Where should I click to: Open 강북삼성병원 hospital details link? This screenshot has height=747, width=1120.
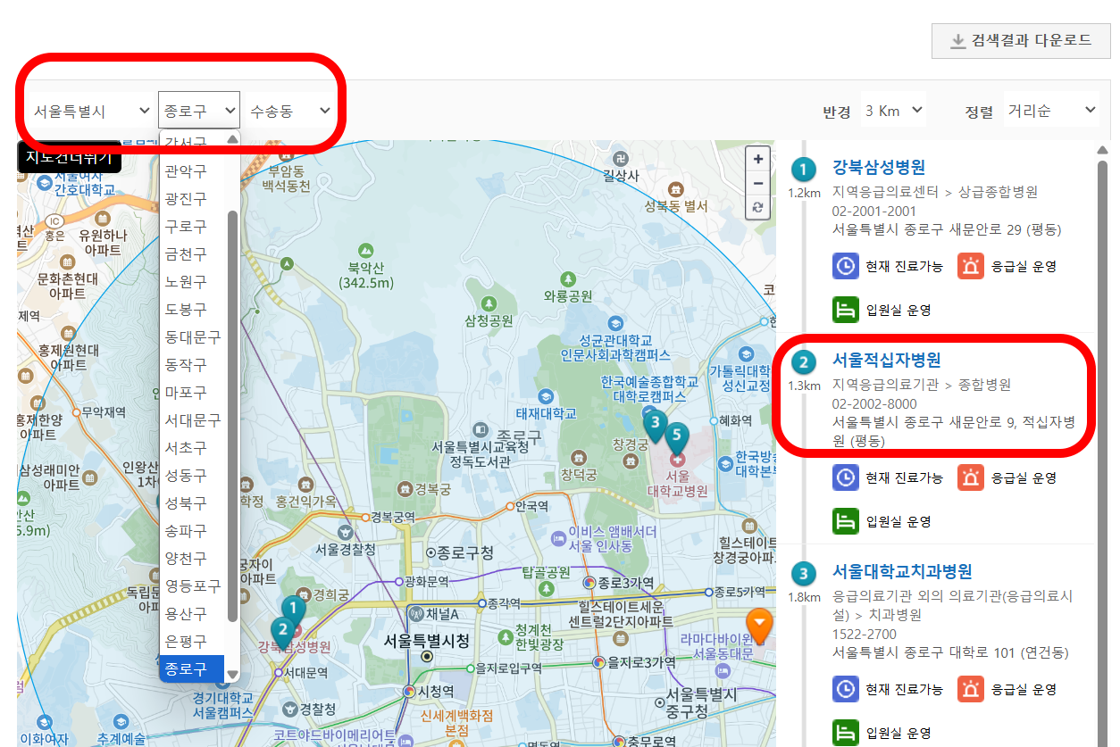(x=879, y=167)
